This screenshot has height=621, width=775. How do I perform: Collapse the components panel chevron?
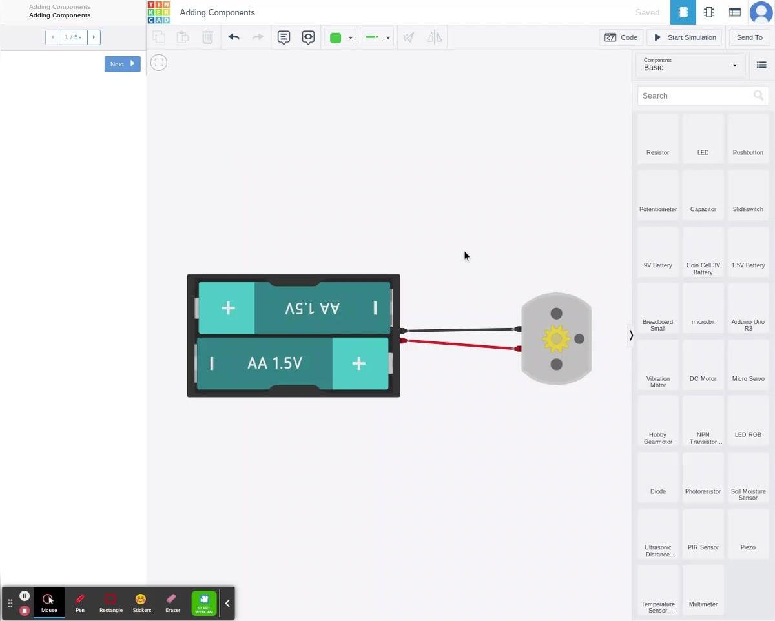631,335
